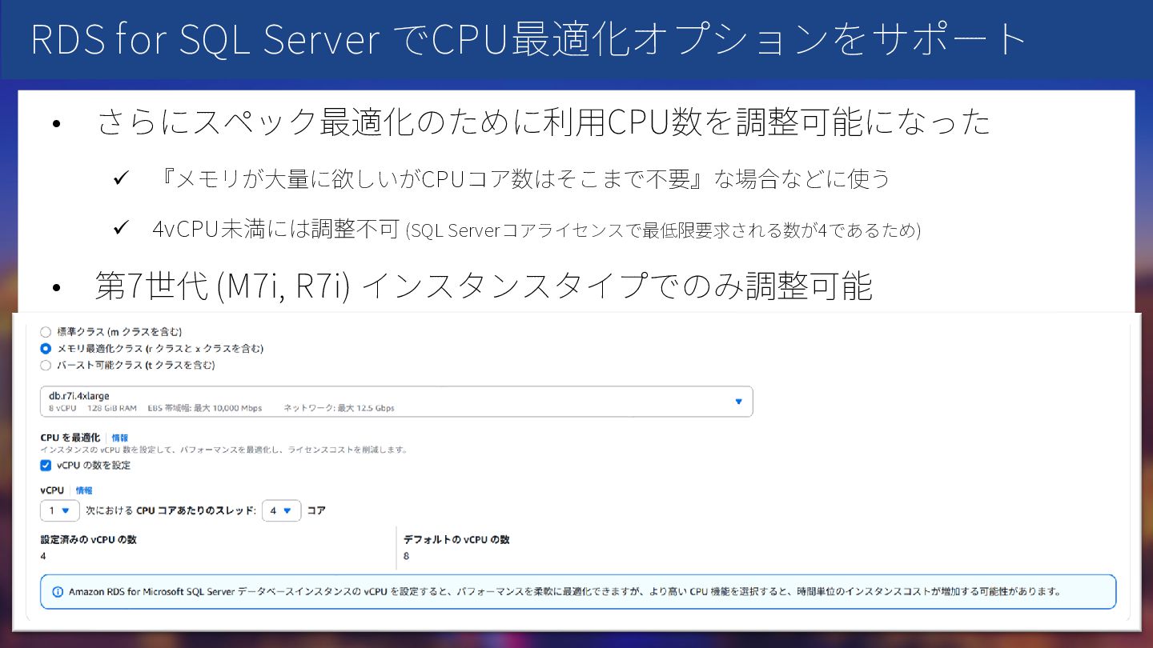The image size is (1153, 648).
Task: Open the core count dropdown showing 4
Action: coord(281,510)
